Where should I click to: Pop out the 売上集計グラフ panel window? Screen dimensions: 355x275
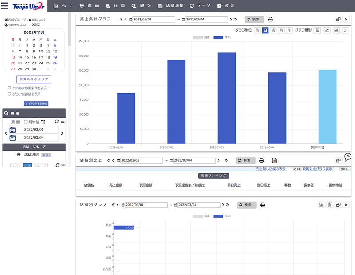pos(338,20)
